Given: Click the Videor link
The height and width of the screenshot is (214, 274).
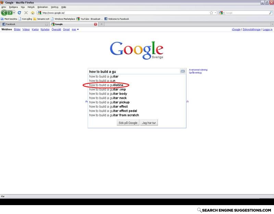Looking at the screenshot, I should click(26, 29).
